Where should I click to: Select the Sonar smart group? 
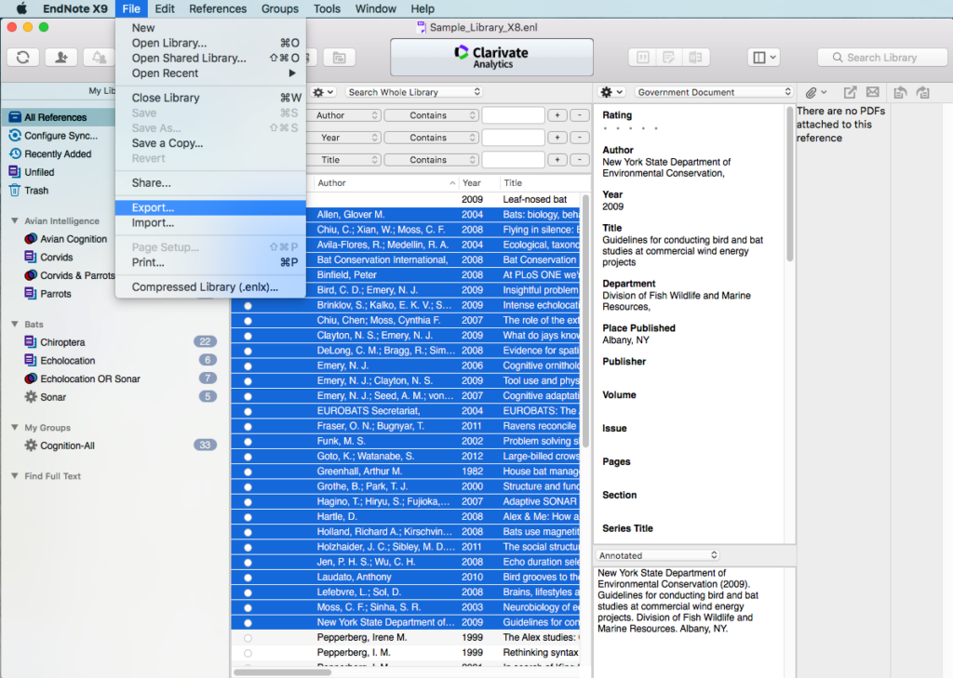tap(53, 397)
